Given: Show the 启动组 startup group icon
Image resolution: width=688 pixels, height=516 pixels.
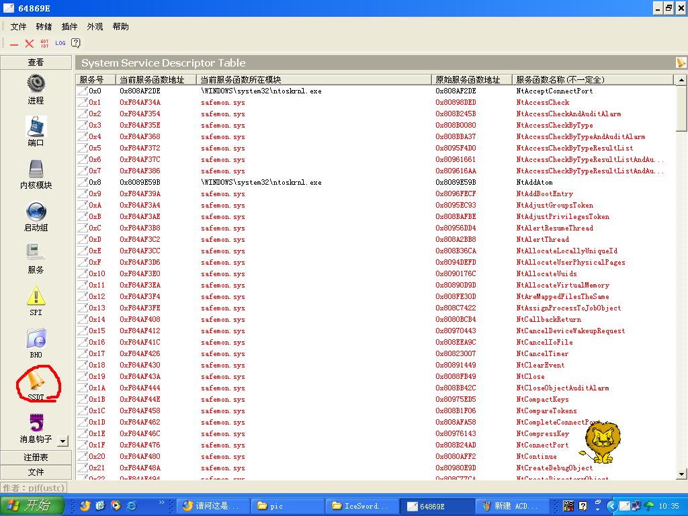Looking at the screenshot, I should [36, 212].
